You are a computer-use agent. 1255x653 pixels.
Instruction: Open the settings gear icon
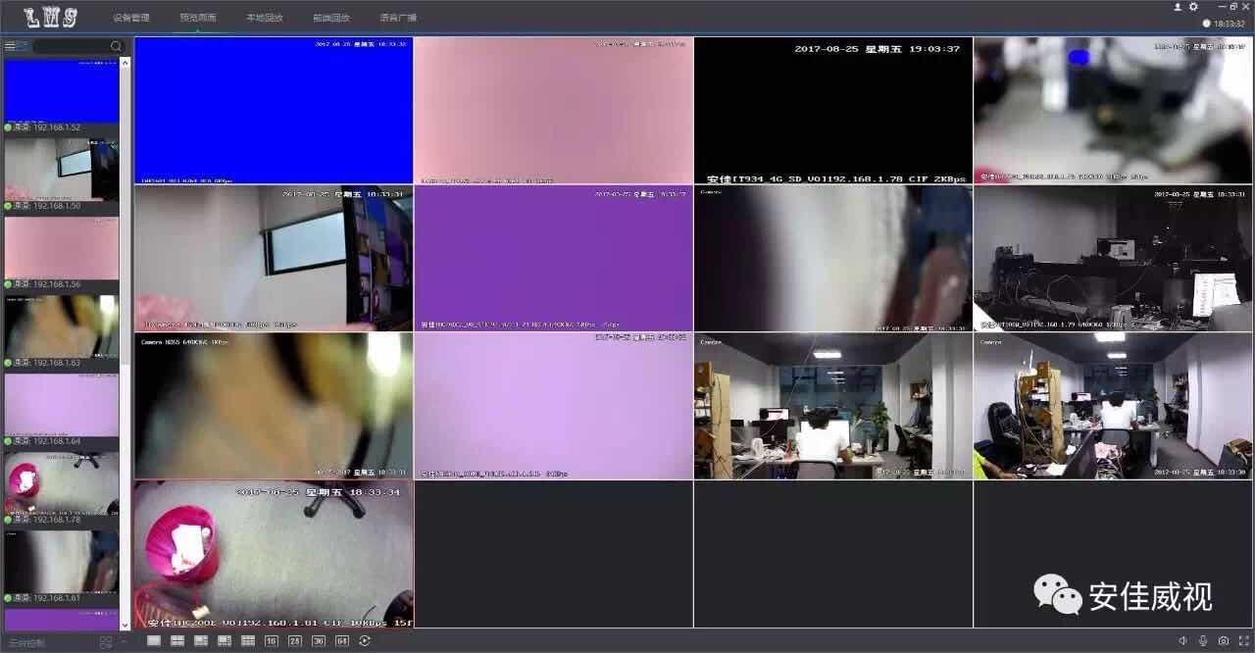coord(1193,7)
